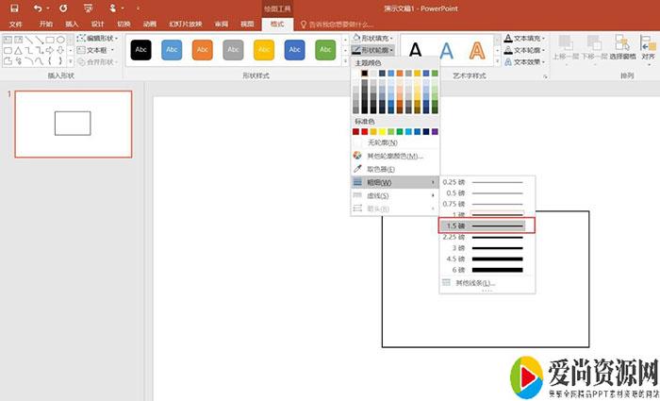Viewport: 660px width, 401px height.
Task: Select the 6 磅 line weight
Action: pos(487,268)
